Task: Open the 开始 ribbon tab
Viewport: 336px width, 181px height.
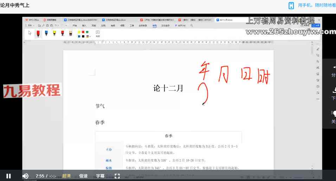Action: [x=75, y=26]
